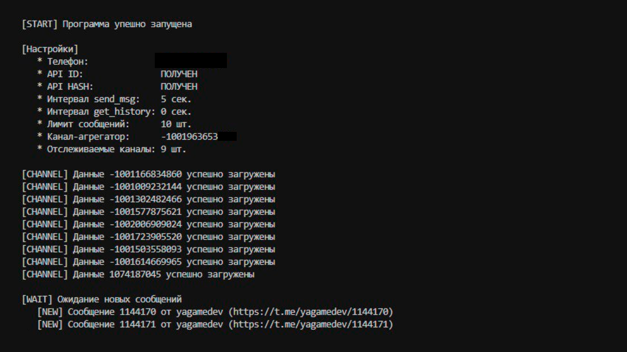Click the API HASH ПОЛУЧЕН status
This screenshot has width=627, height=352.
tap(179, 86)
